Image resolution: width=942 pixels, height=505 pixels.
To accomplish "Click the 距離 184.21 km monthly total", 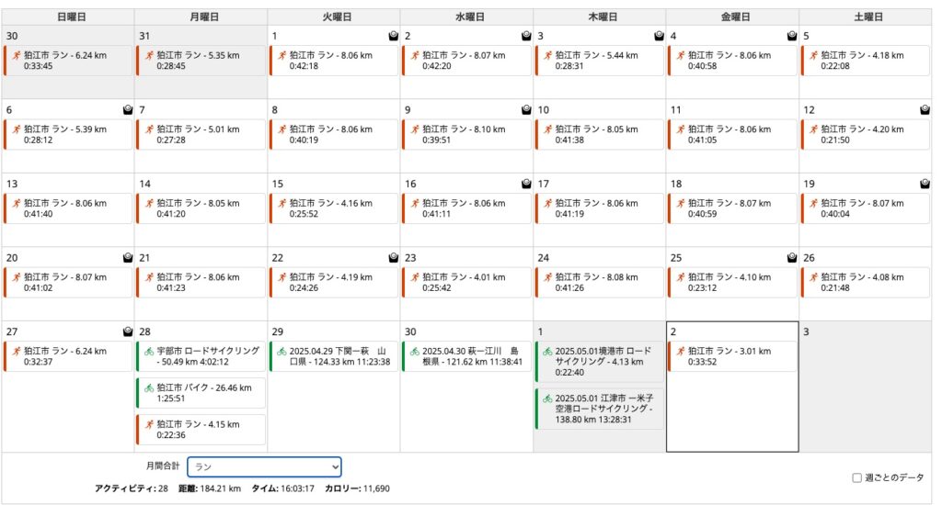I will (x=210, y=488).
